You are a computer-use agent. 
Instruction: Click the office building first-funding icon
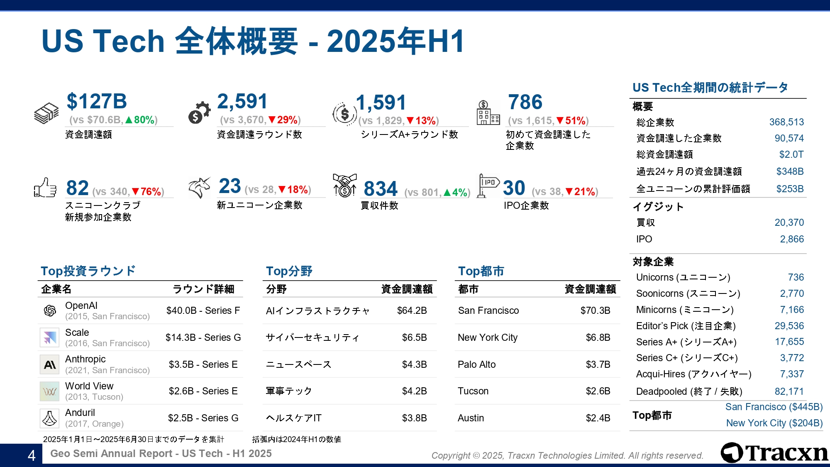(x=488, y=112)
